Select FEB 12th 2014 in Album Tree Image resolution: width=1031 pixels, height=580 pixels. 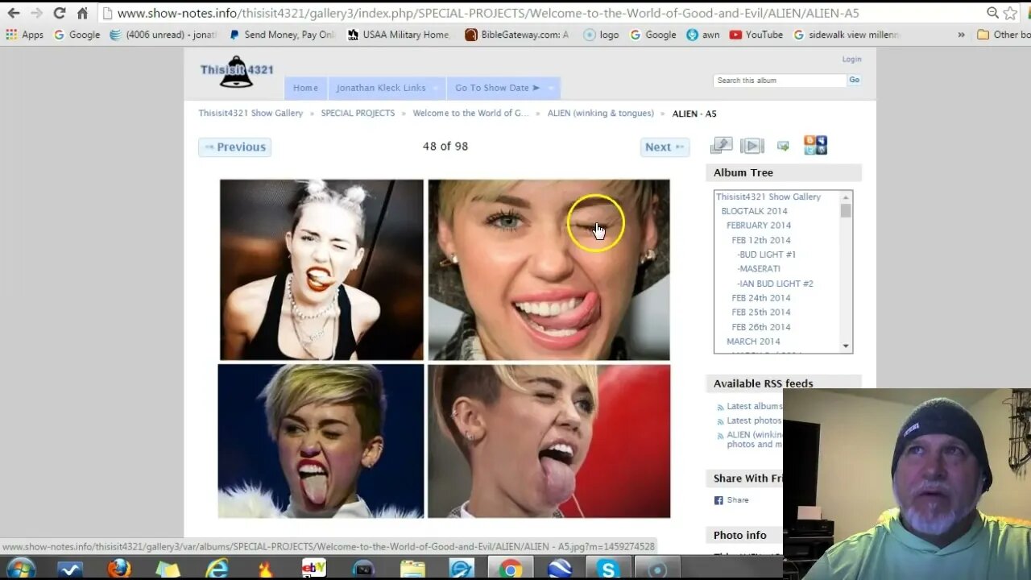click(x=761, y=240)
